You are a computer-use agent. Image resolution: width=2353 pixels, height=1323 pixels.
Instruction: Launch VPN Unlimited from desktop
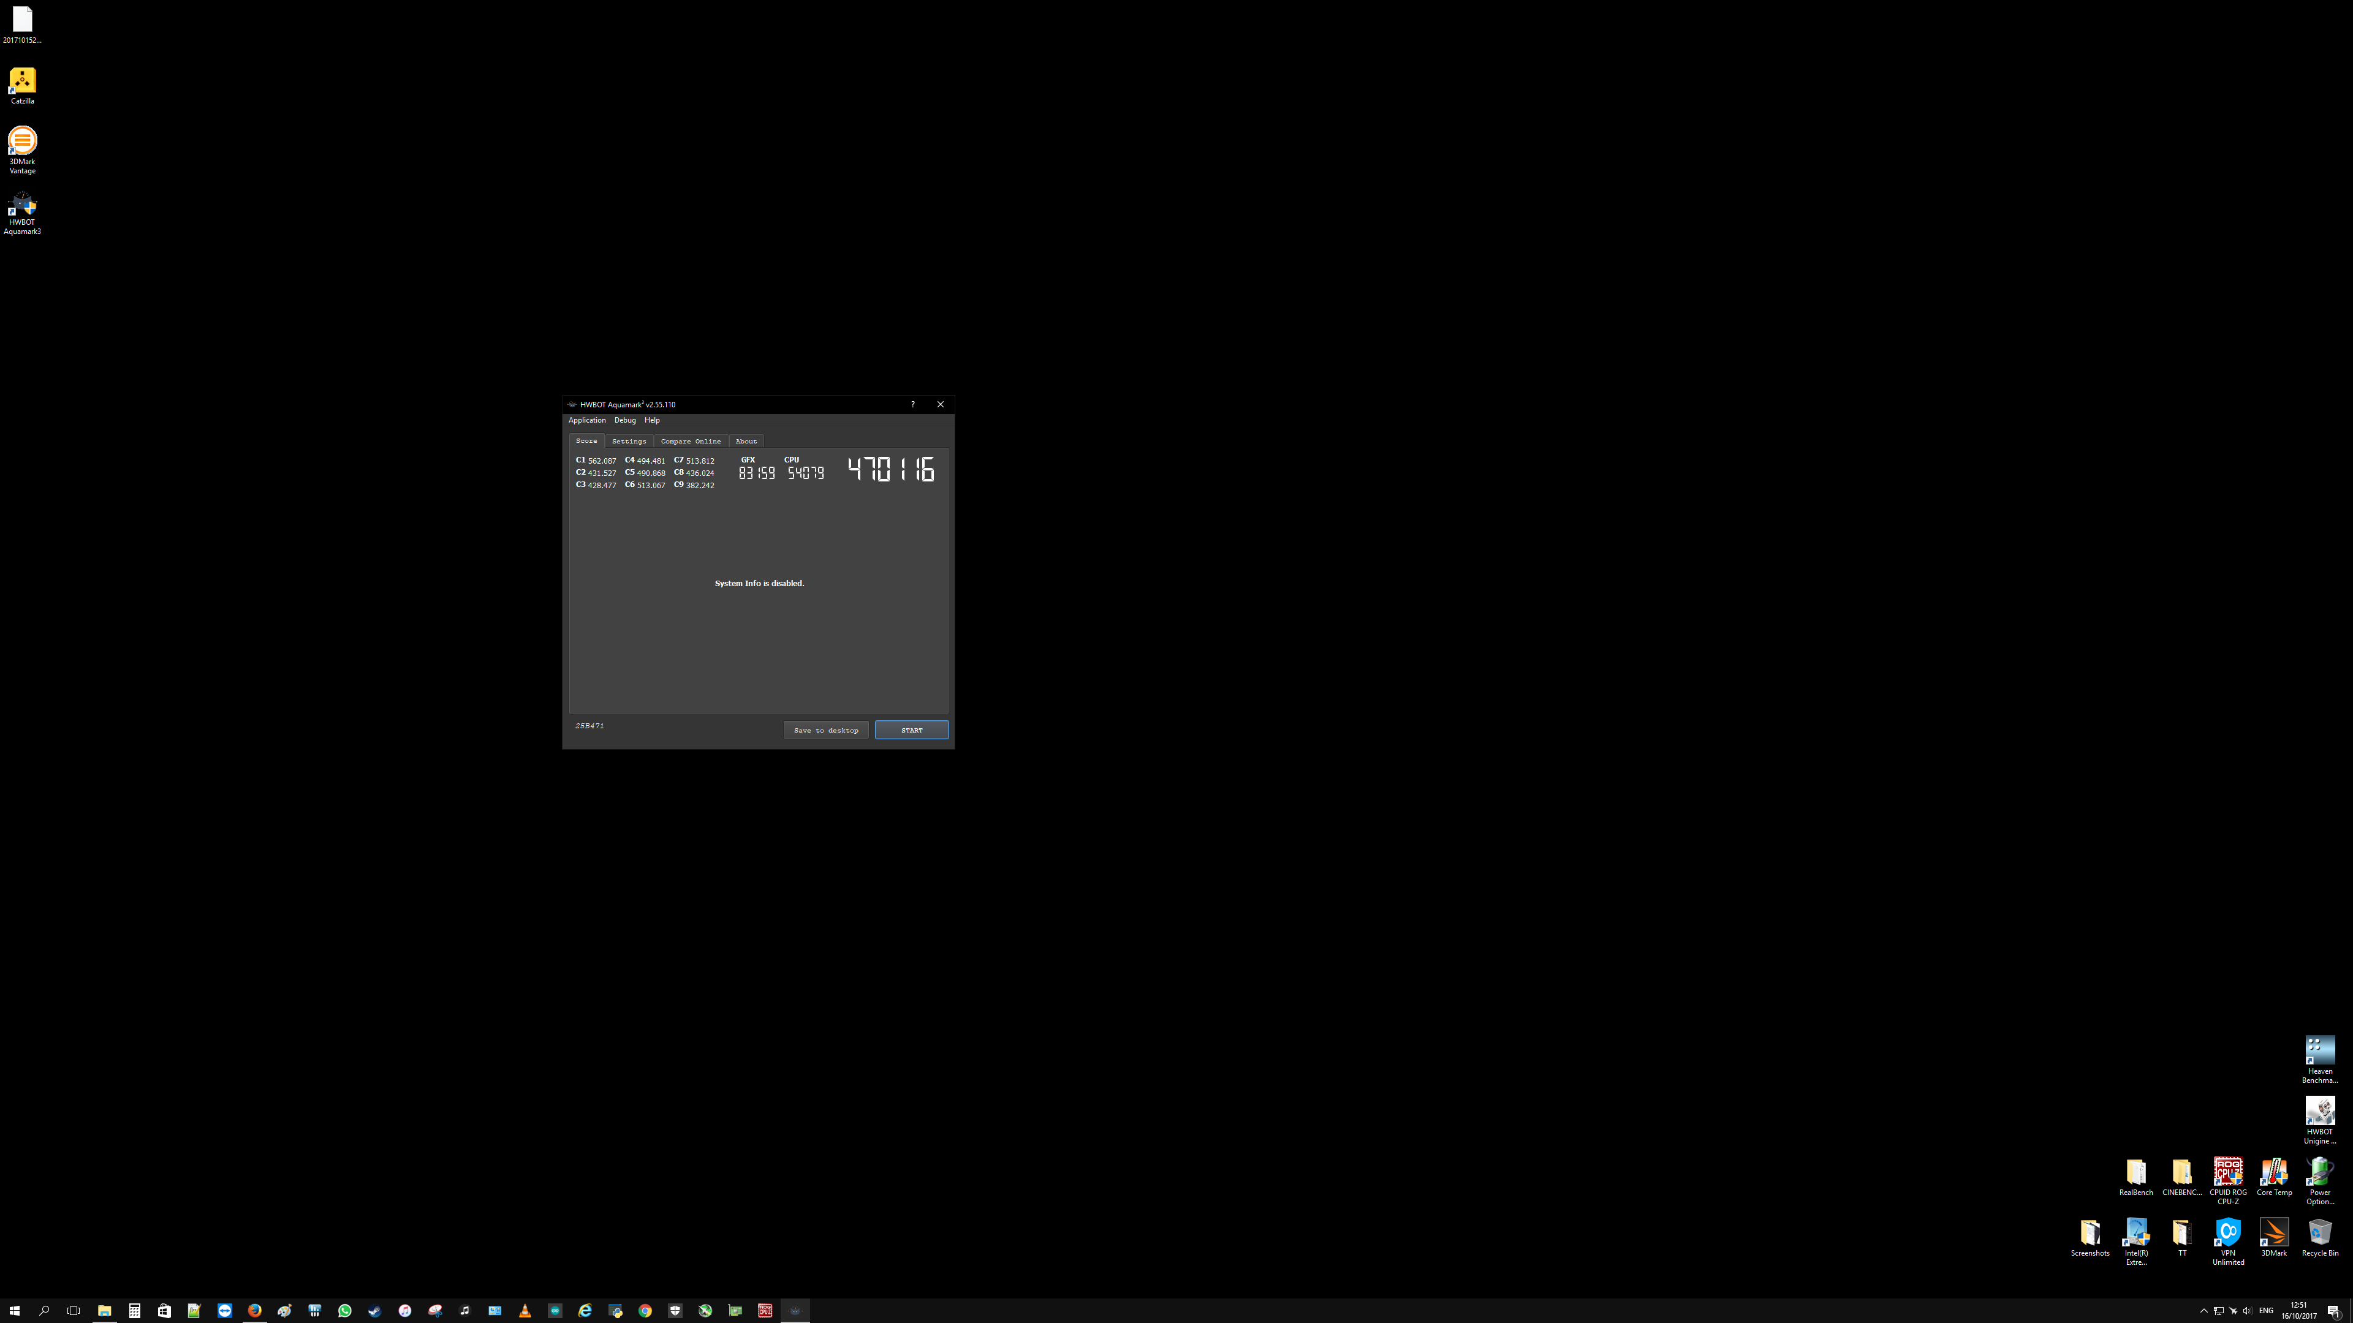pyautogui.click(x=2228, y=1241)
